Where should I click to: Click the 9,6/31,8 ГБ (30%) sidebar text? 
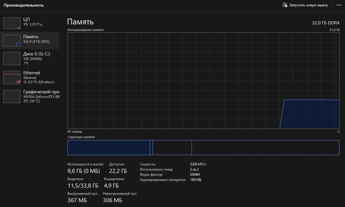36,42
